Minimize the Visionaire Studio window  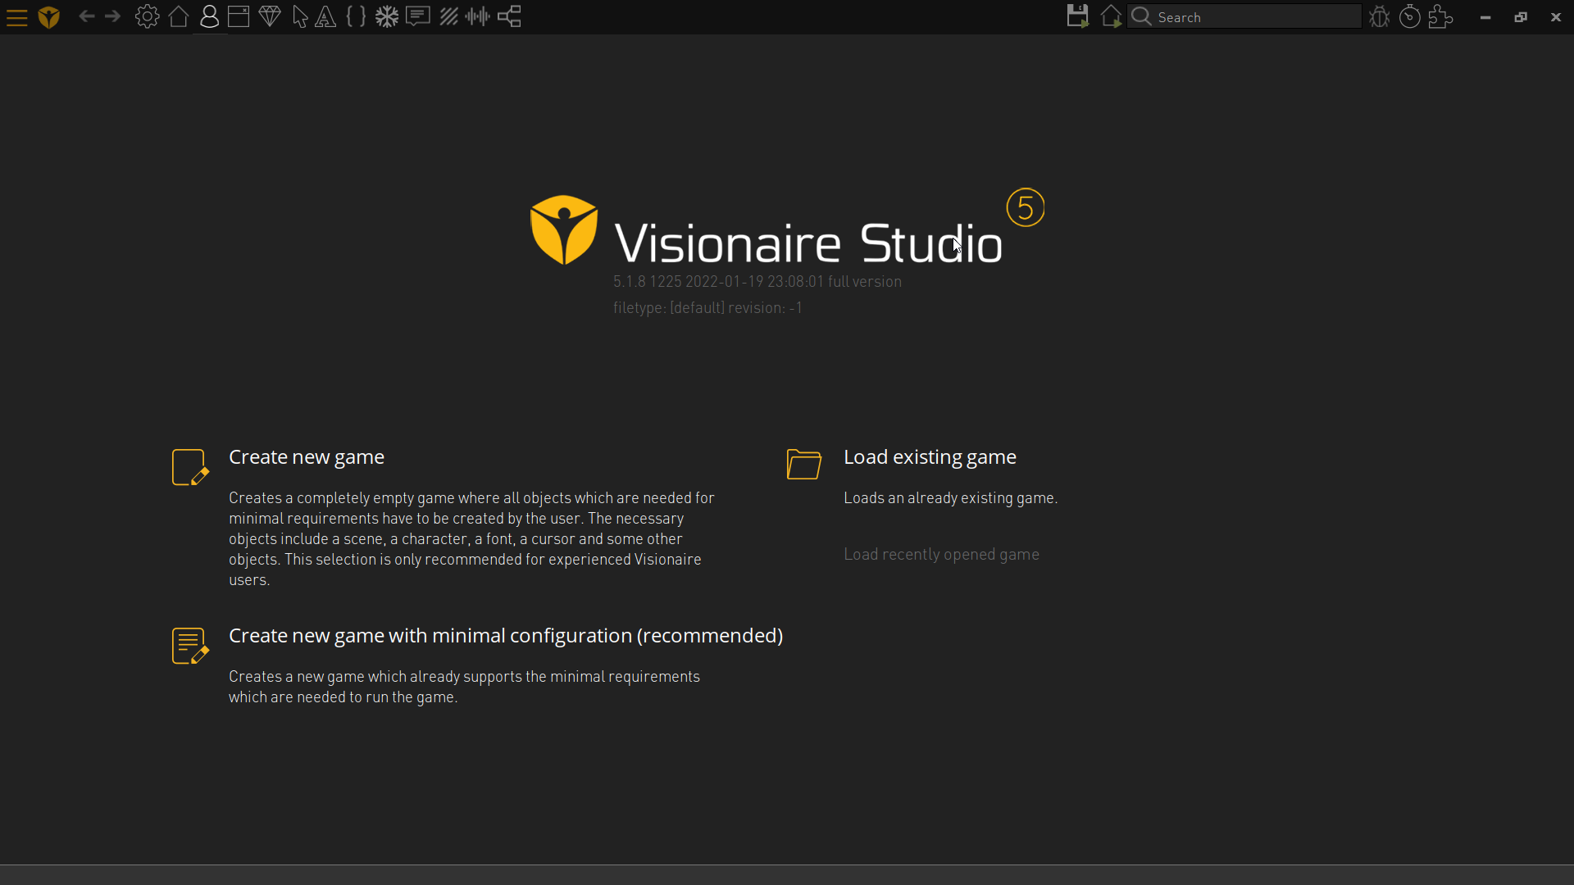1485,17
